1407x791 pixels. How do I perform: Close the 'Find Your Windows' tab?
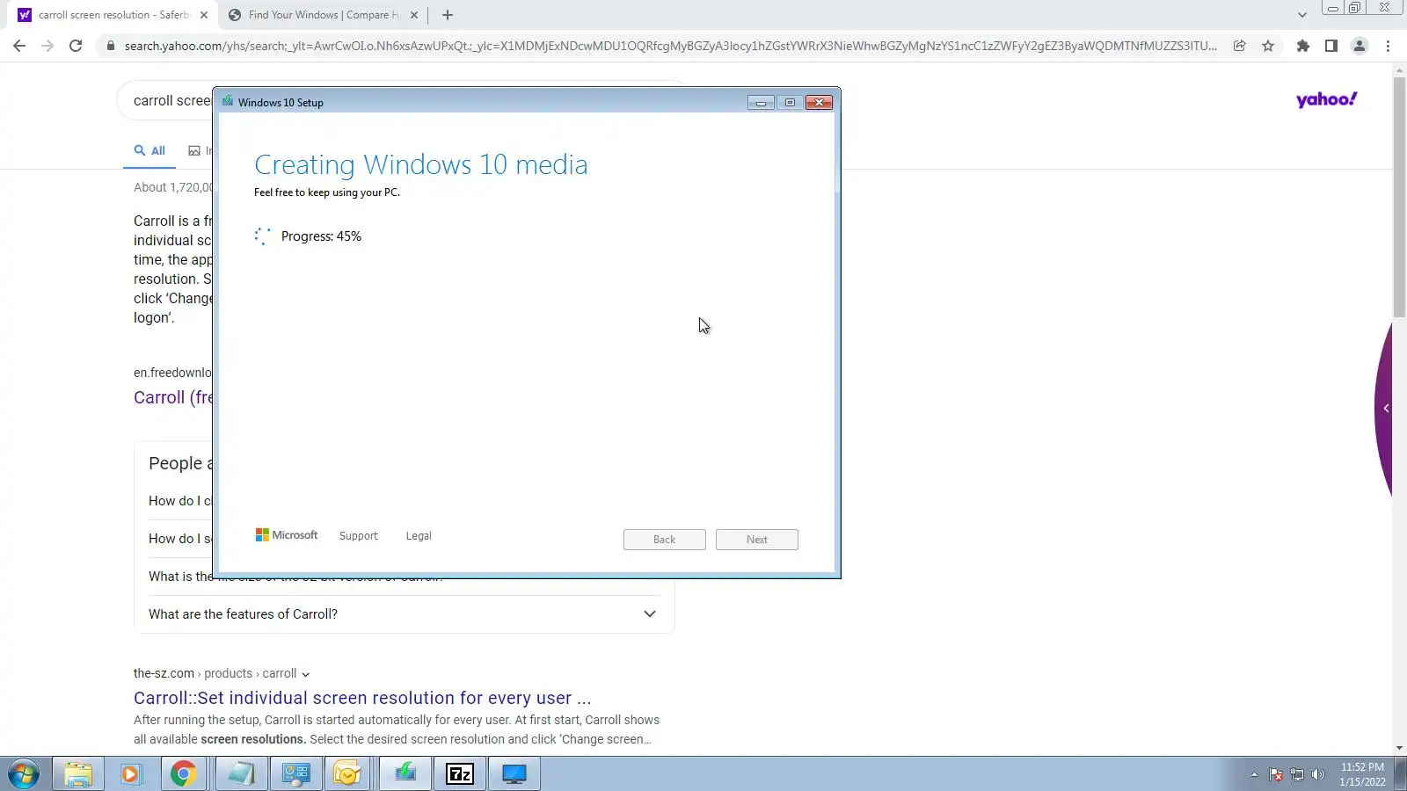pos(414,15)
